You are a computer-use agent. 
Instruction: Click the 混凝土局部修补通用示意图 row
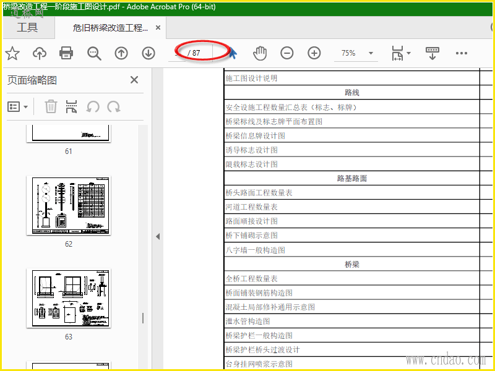pyautogui.click(x=351, y=307)
